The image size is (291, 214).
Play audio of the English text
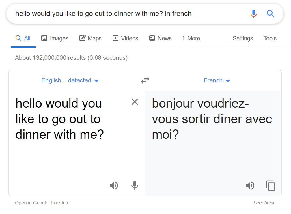[114, 186]
